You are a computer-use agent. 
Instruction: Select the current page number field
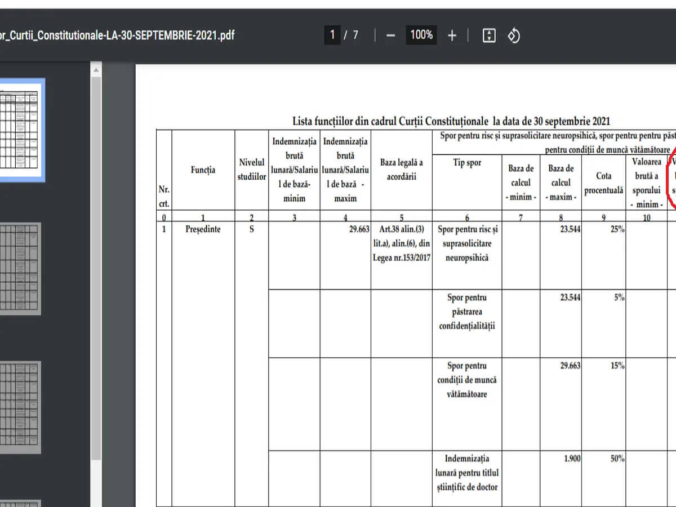[332, 35]
